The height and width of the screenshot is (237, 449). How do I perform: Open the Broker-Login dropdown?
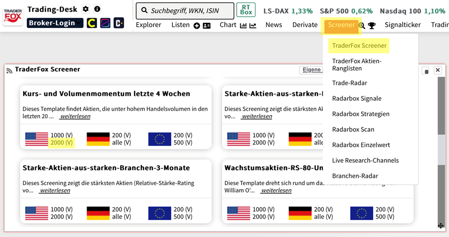tap(55, 23)
